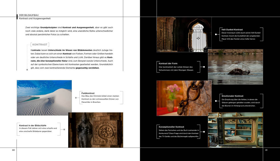This screenshot has height=161, width=280.
Task: Select the arched window interior photo
Action: pyautogui.click(x=184, y=34)
